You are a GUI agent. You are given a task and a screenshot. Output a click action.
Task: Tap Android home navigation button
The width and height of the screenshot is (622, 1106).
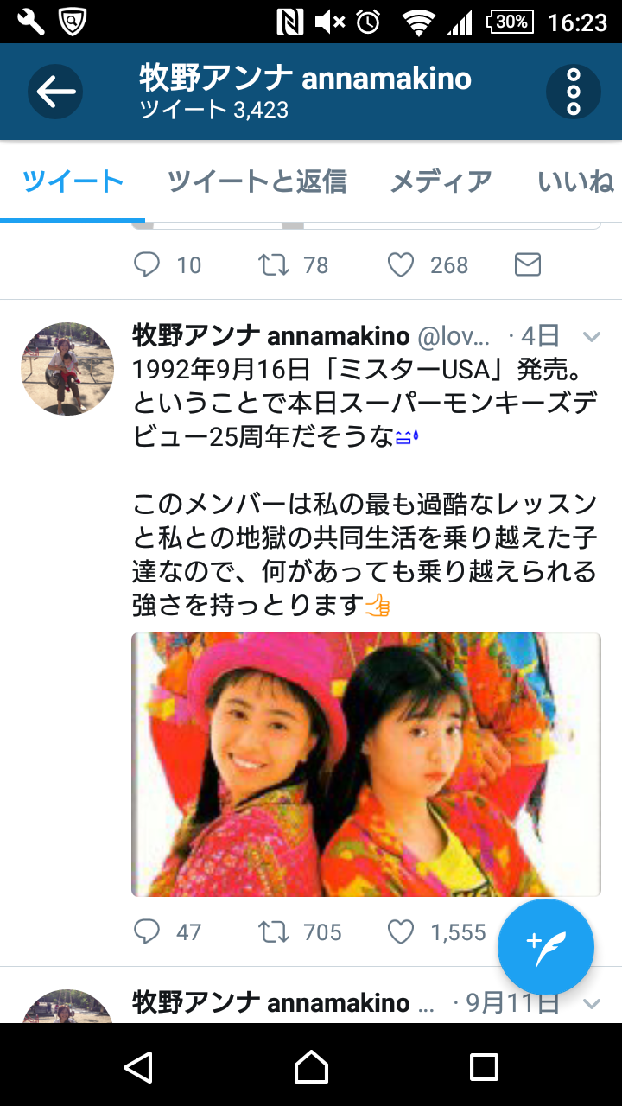(311, 1067)
